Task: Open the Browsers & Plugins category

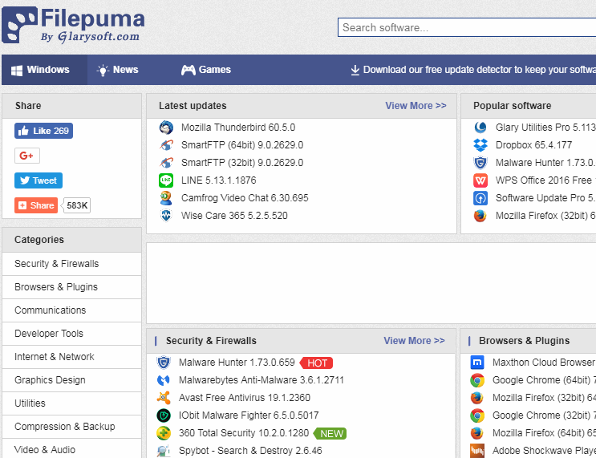Action: point(72,287)
